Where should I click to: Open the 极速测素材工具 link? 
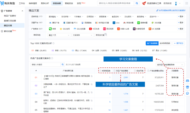pyautogui.click(x=154, y=4)
